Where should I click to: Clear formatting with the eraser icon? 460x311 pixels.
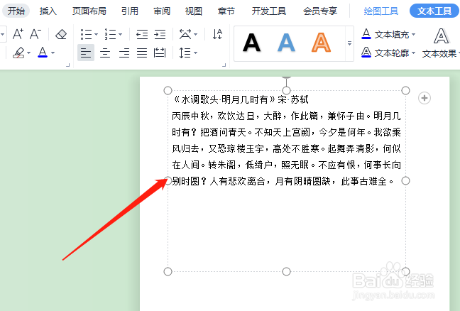(x=61, y=34)
